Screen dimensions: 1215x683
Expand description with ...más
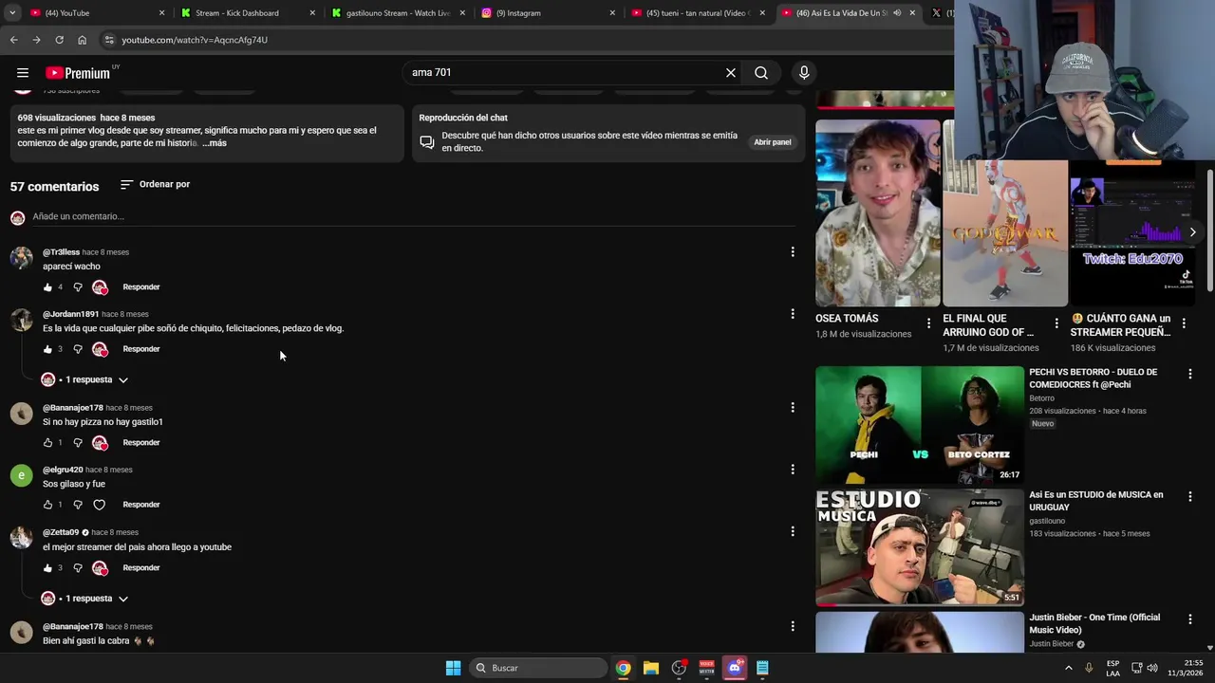coord(214,143)
